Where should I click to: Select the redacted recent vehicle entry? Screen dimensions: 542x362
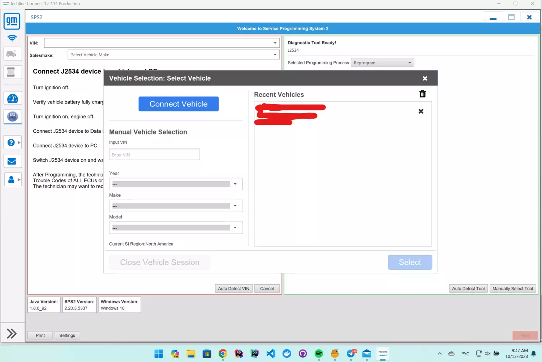point(290,114)
